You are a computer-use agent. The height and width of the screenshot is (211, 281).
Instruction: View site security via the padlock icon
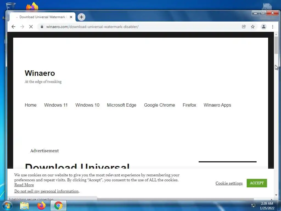42,27
